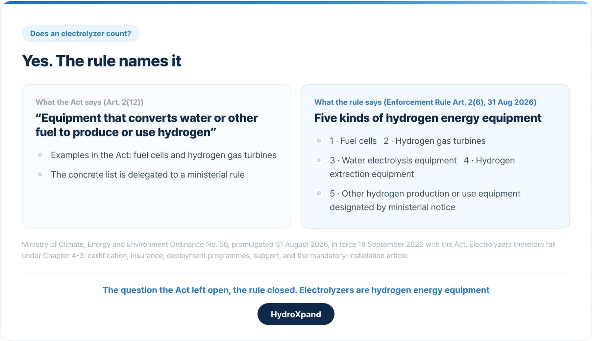Select the 'Does an electrolyzer count?' pill
The width and height of the screenshot is (592, 341).
point(81,34)
